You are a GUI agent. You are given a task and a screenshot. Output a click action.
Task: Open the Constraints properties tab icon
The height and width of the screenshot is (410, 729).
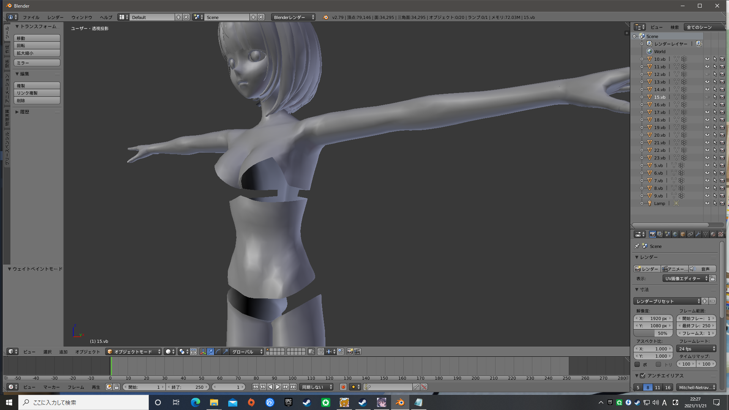coord(690,234)
